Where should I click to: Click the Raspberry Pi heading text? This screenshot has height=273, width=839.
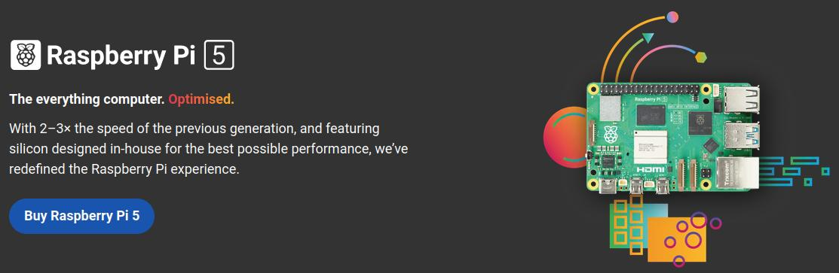click(x=121, y=55)
